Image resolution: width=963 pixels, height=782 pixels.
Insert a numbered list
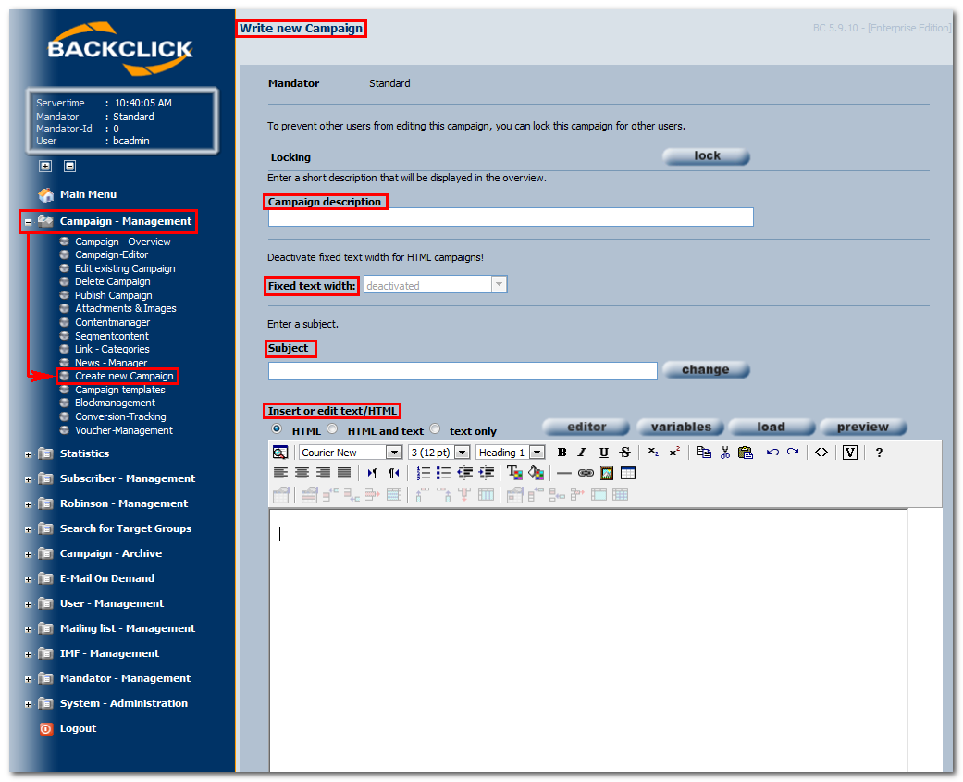[x=423, y=473]
